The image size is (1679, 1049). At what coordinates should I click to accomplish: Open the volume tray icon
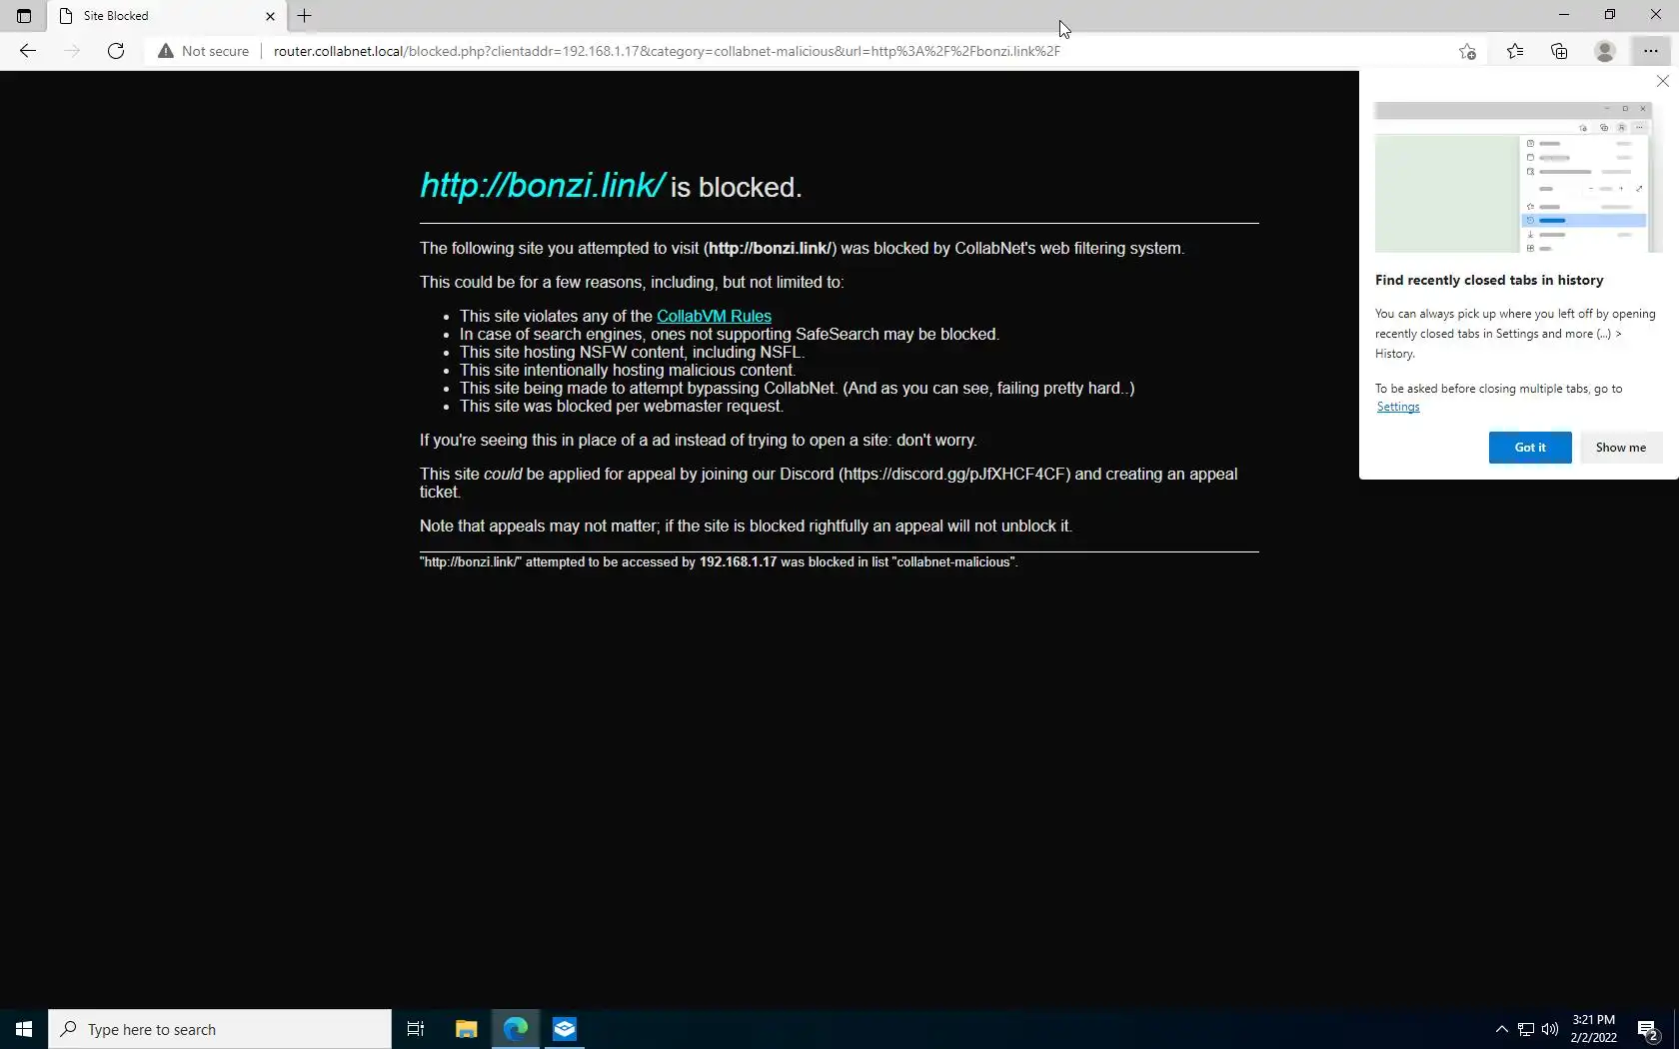coord(1550,1029)
